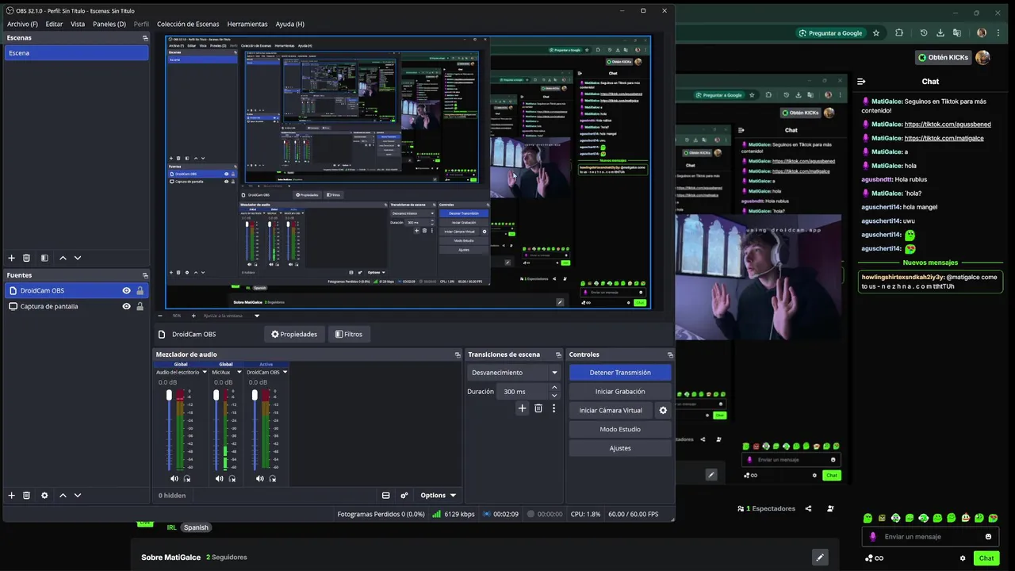Open advanced audio properties gears icon
1015x571 pixels.
click(404, 495)
